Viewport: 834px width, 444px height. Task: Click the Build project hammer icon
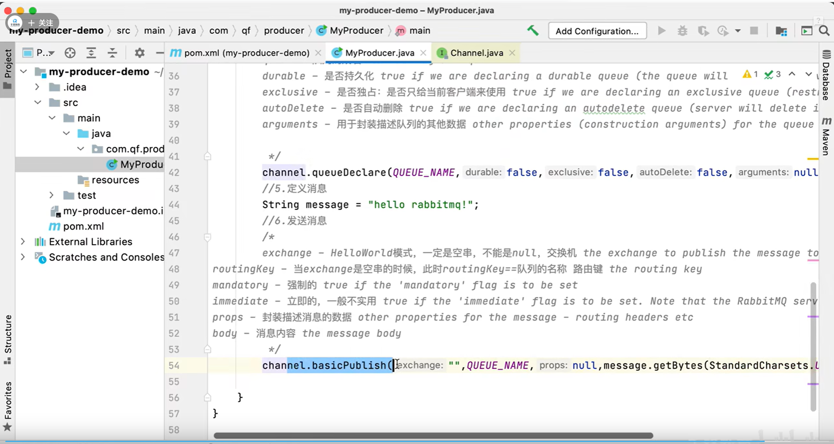point(533,31)
